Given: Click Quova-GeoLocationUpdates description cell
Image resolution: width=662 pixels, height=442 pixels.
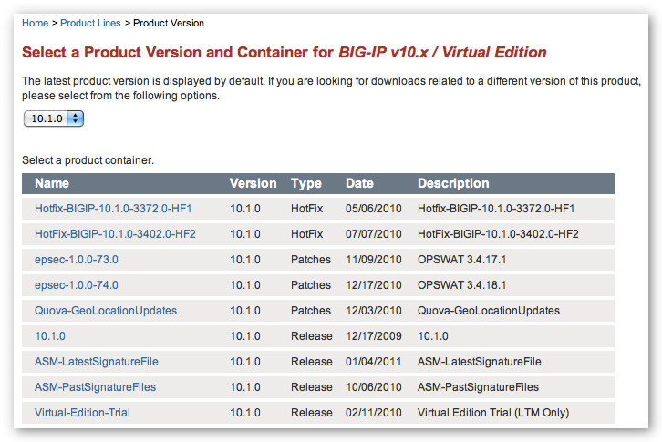Looking at the screenshot, I should tap(489, 311).
